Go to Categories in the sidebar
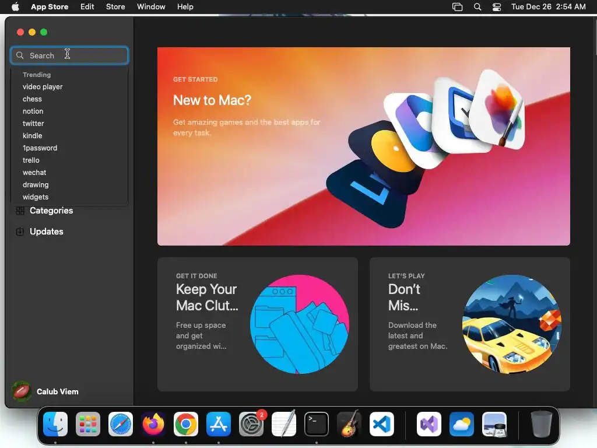 pyautogui.click(x=51, y=211)
